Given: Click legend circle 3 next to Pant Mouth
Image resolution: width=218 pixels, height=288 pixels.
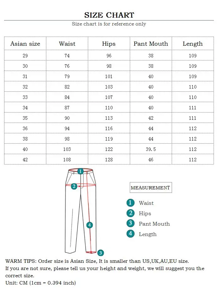Looking at the screenshot, I should coord(130,223).
